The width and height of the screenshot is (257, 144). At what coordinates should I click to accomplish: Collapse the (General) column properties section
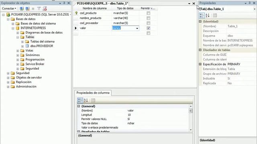(x=79, y=106)
